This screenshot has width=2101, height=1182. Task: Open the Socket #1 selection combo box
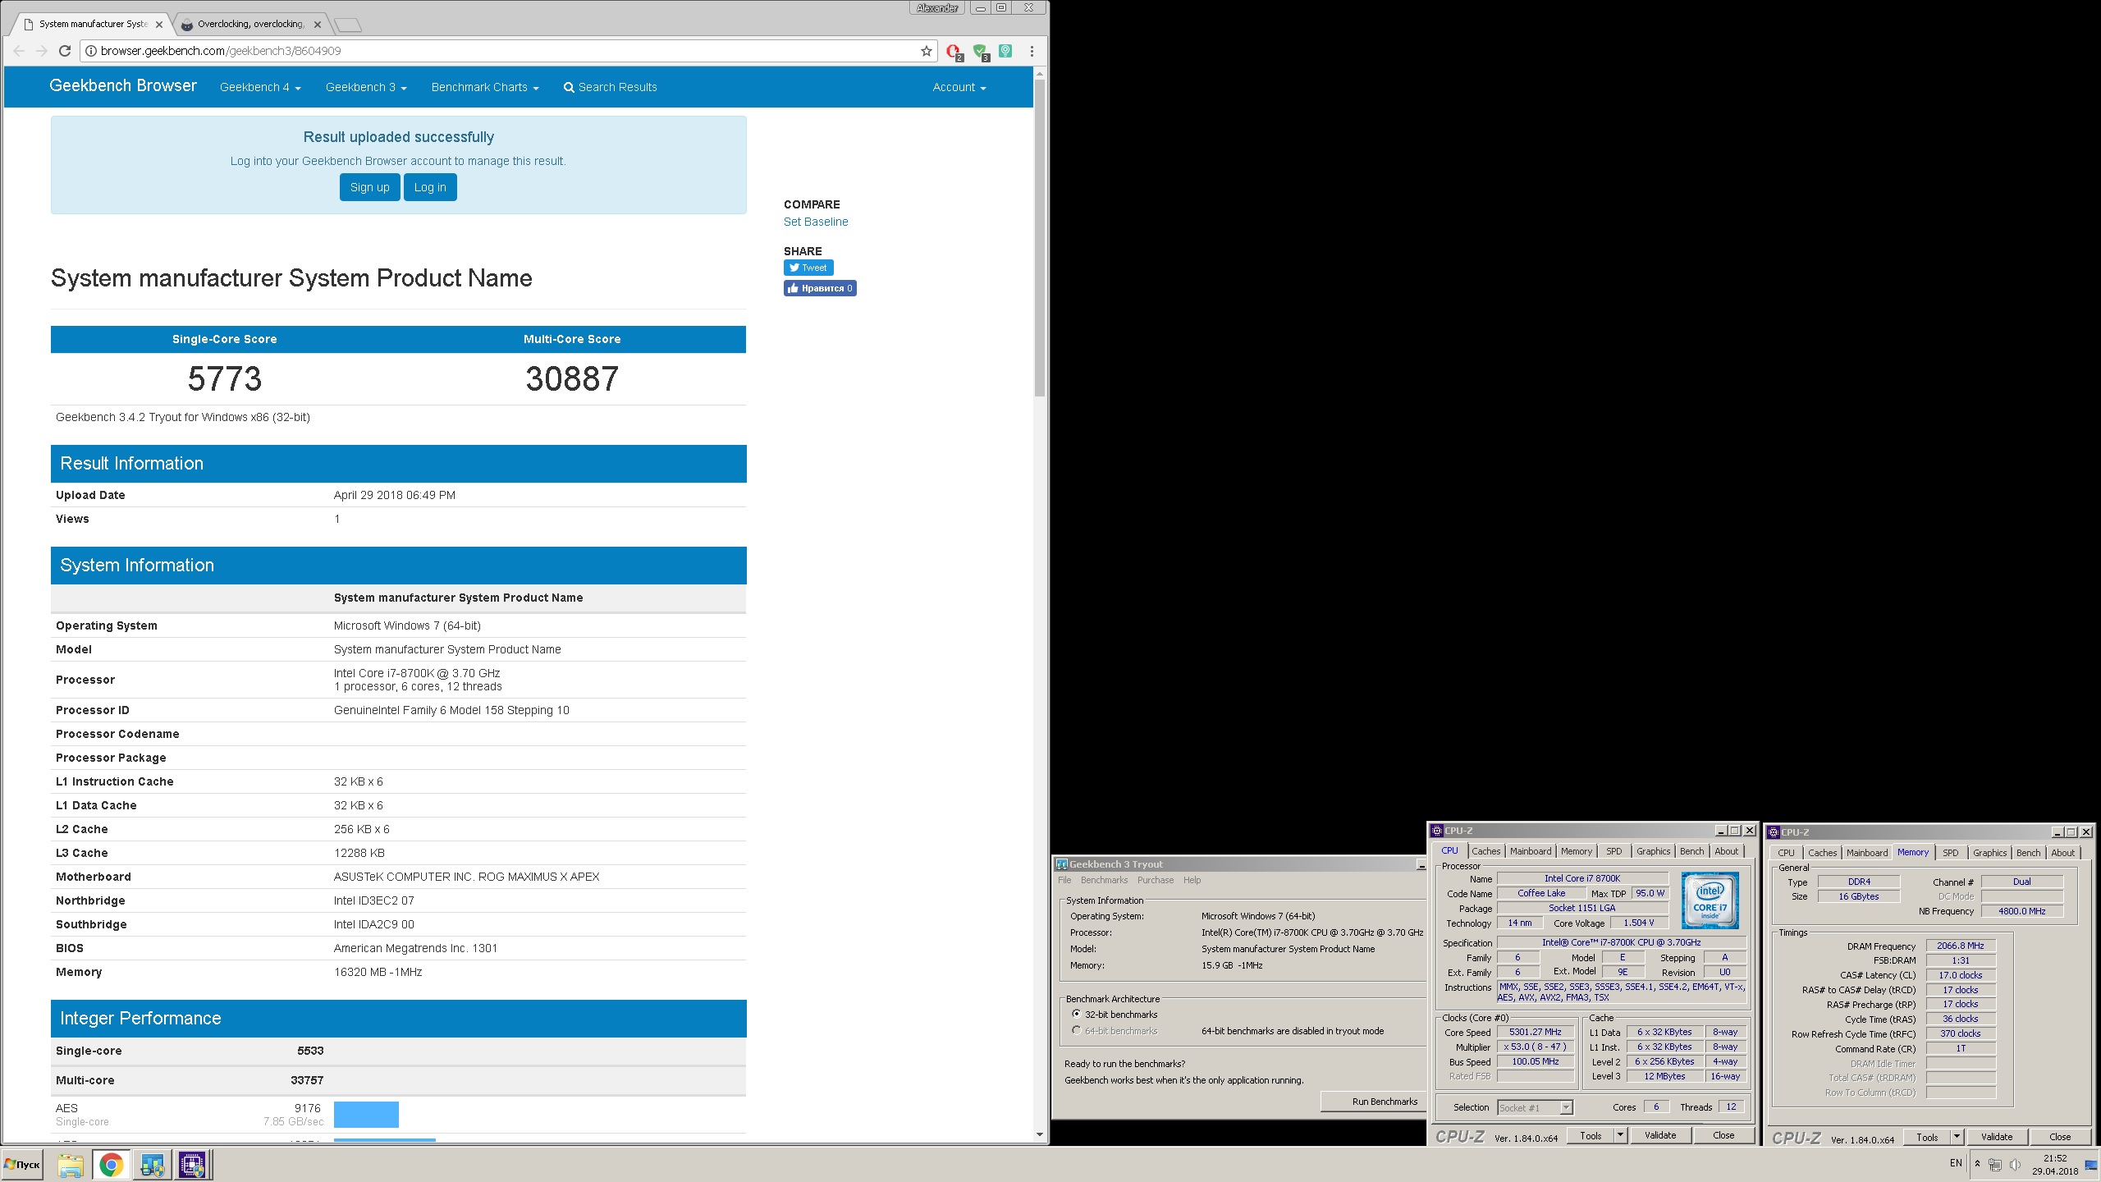[1535, 1108]
